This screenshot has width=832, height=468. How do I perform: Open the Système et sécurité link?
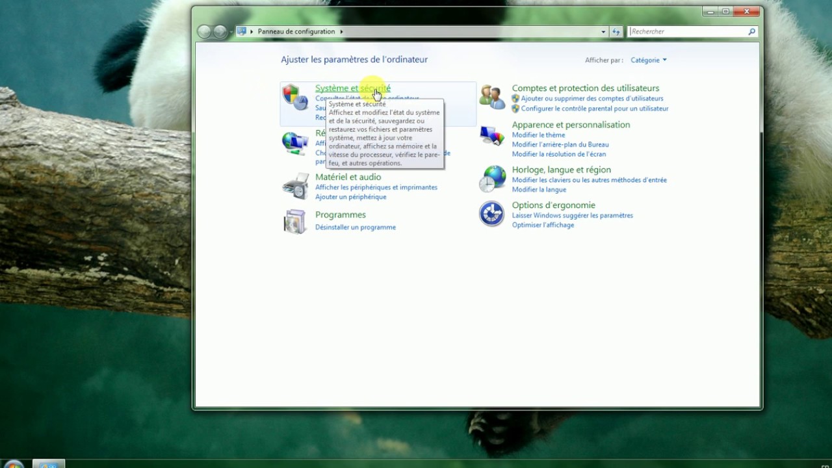(x=353, y=88)
